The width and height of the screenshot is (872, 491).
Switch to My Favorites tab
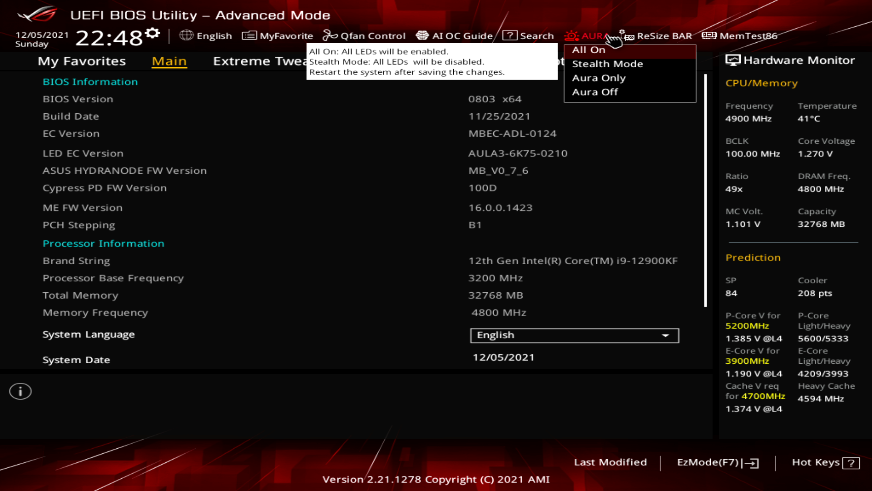pyautogui.click(x=82, y=61)
